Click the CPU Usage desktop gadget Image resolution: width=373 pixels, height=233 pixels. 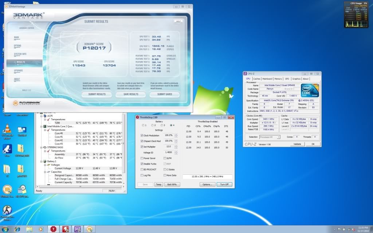coord(356,15)
